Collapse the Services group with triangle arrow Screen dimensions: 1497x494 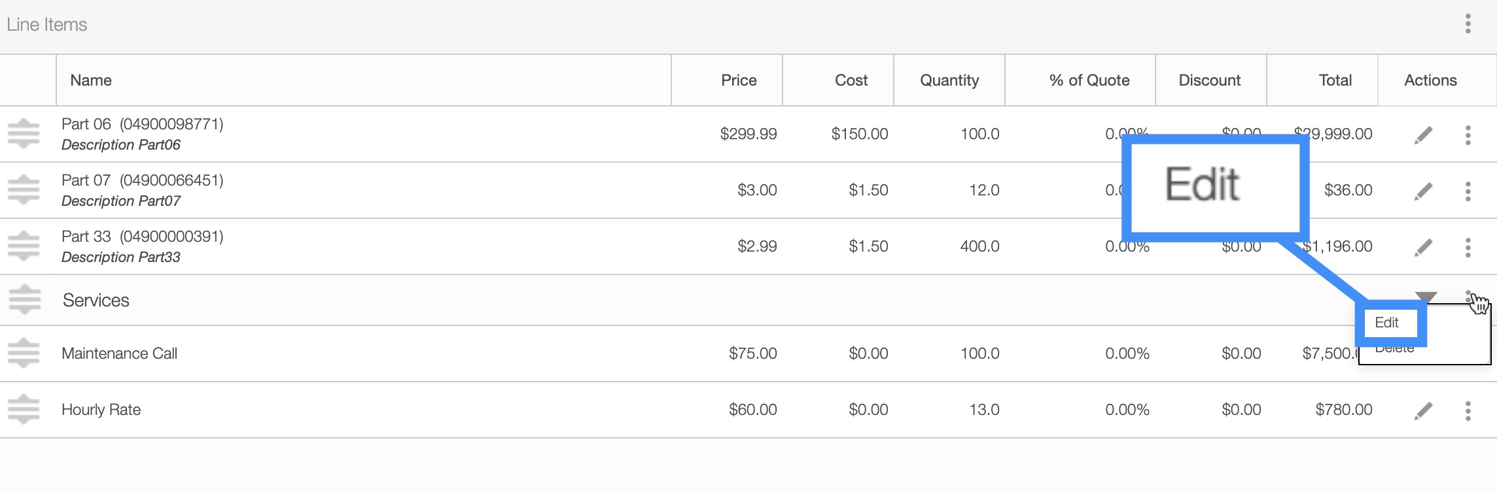pyautogui.click(x=1426, y=297)
